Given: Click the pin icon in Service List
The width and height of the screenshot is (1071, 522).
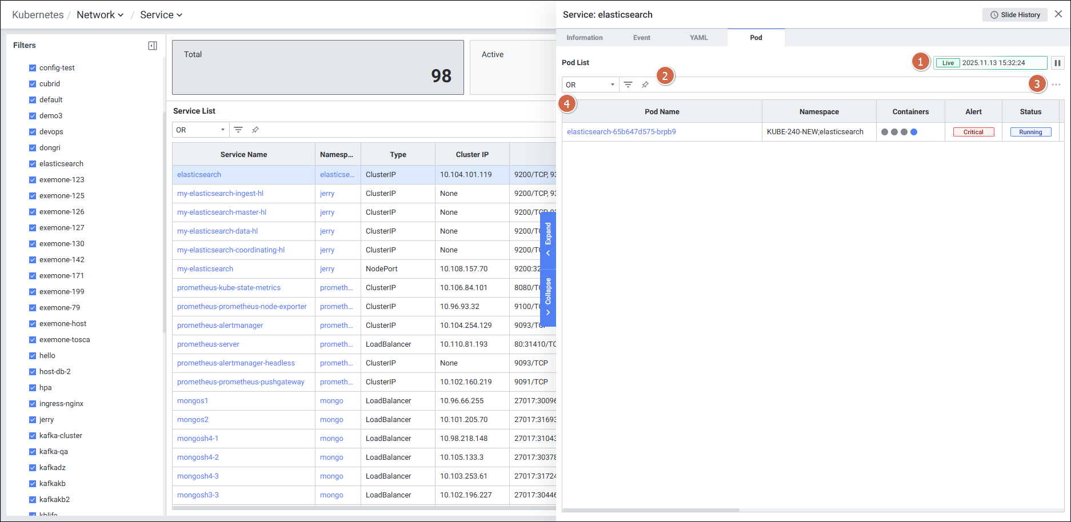Looking at the screenshot, I should [255, 130].
